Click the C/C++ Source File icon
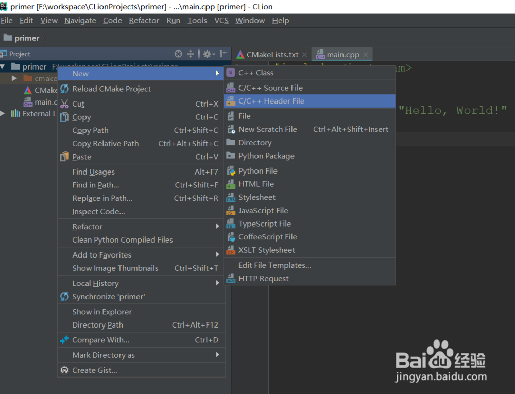The width and height of the screenshot is (515, 394). coord(231,88)
